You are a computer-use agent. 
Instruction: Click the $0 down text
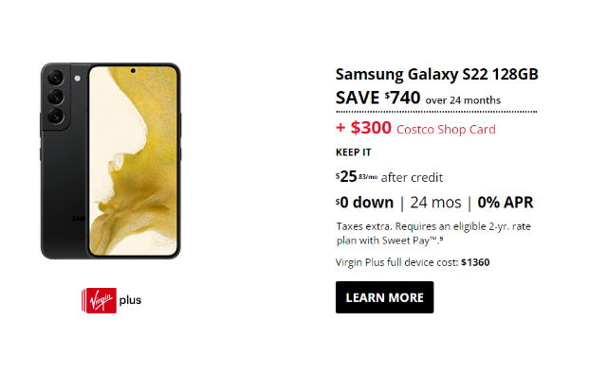click(x=364, y=203)
